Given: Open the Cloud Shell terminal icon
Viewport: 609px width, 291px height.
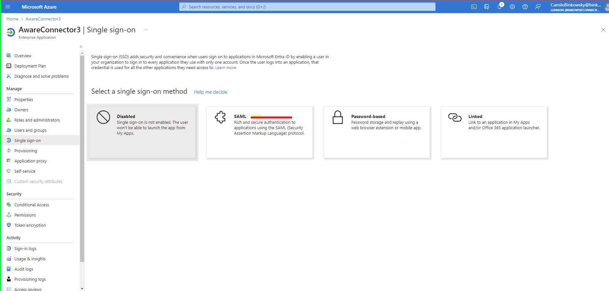Looking at the screenshot, I should (474, 6).
